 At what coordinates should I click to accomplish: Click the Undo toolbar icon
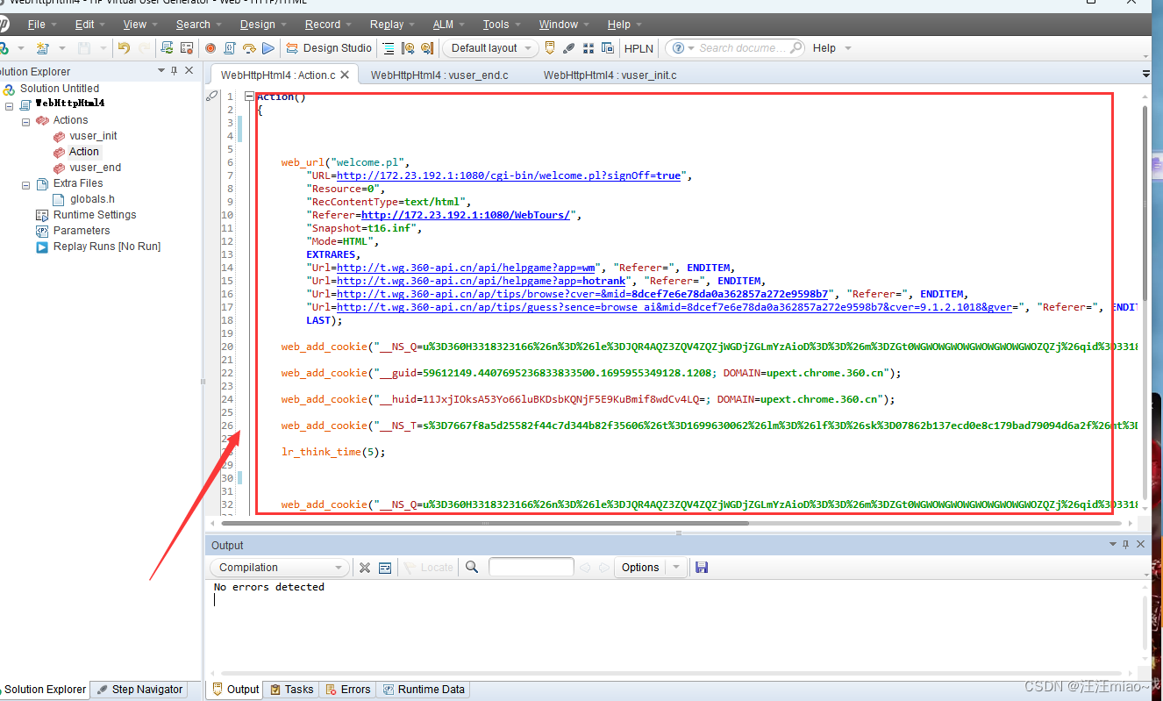click(124, 48)
